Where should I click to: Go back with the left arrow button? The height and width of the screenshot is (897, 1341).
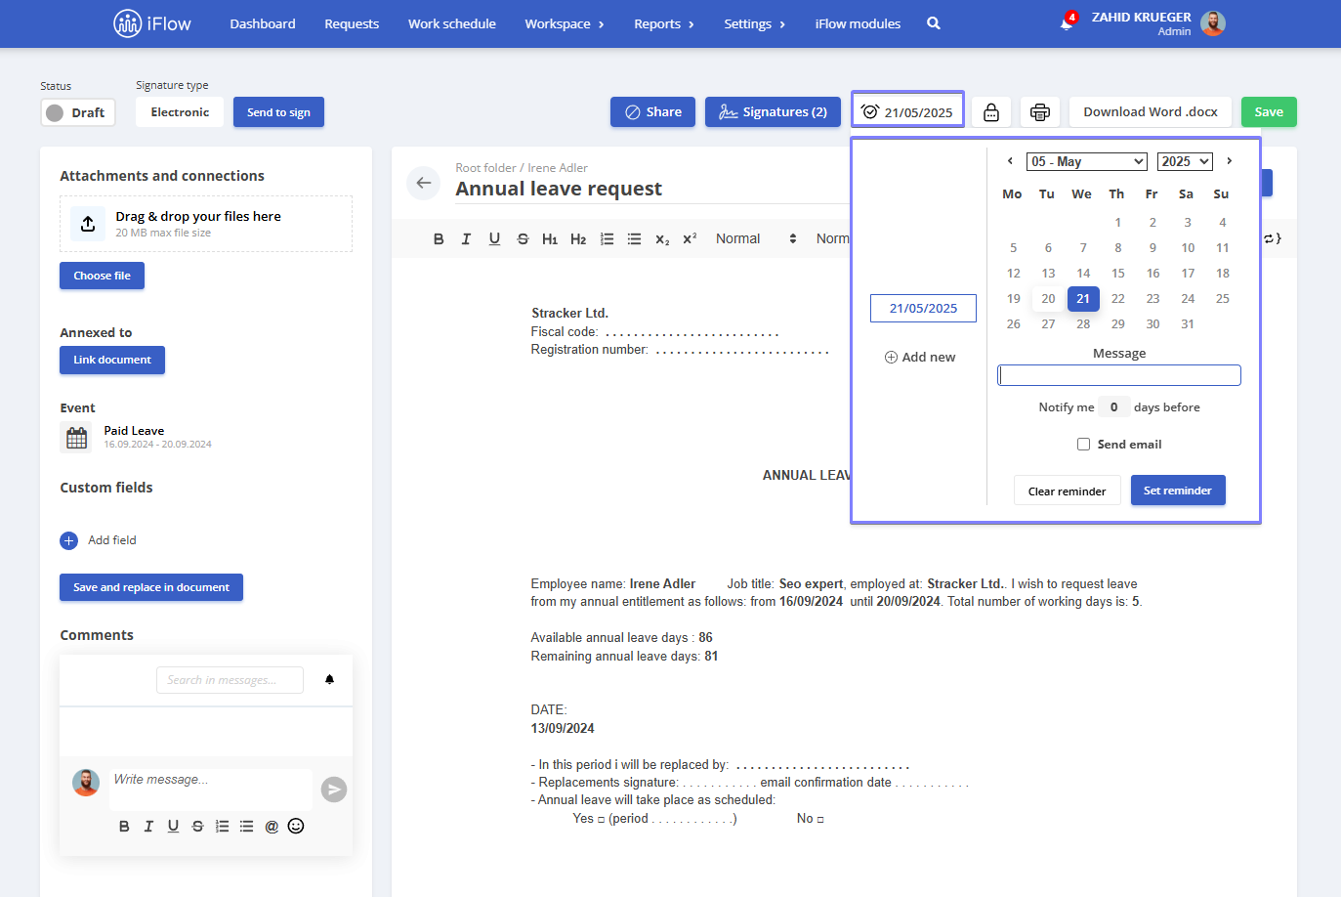point(424,183)
